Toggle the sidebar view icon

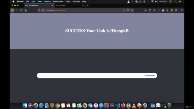click(x=150, y=11)
